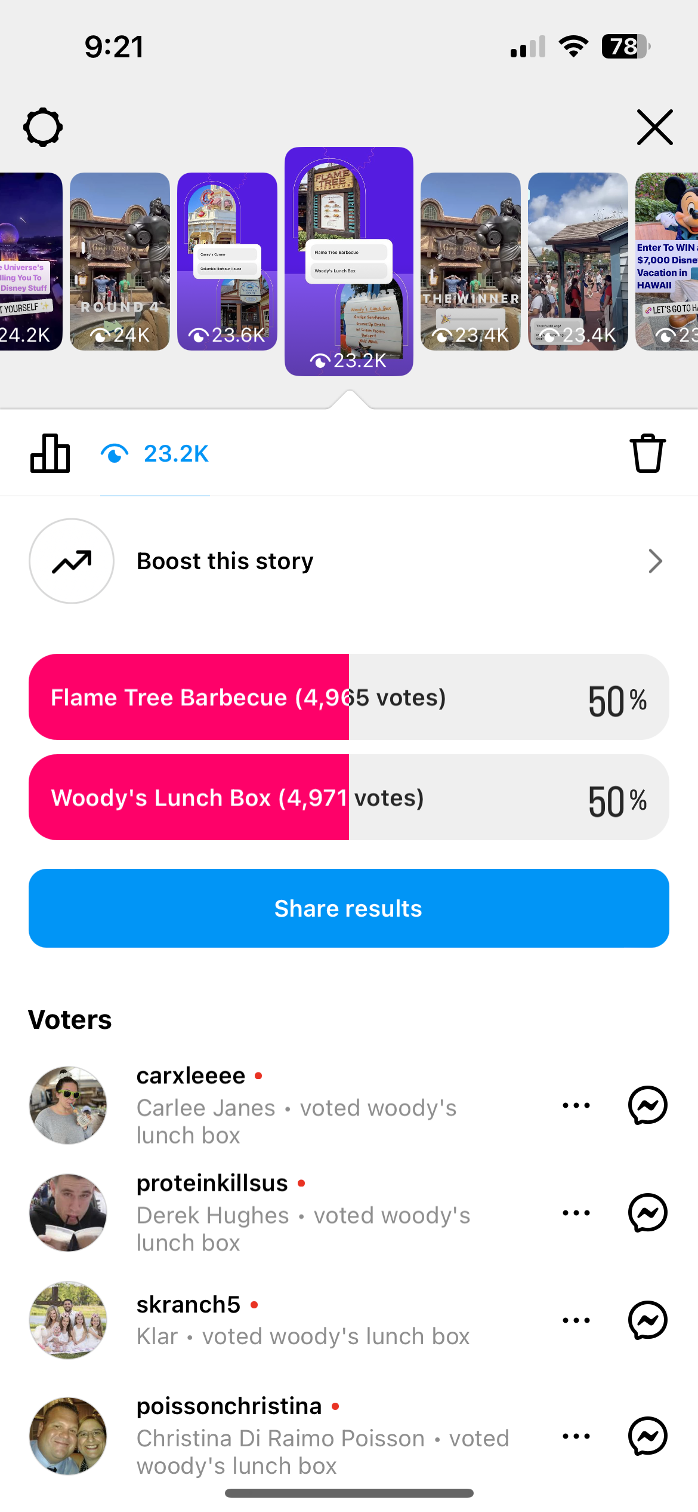Tap the trash icon to delete story
Screen dimensions: 698x1512
(x=647, y=454)
